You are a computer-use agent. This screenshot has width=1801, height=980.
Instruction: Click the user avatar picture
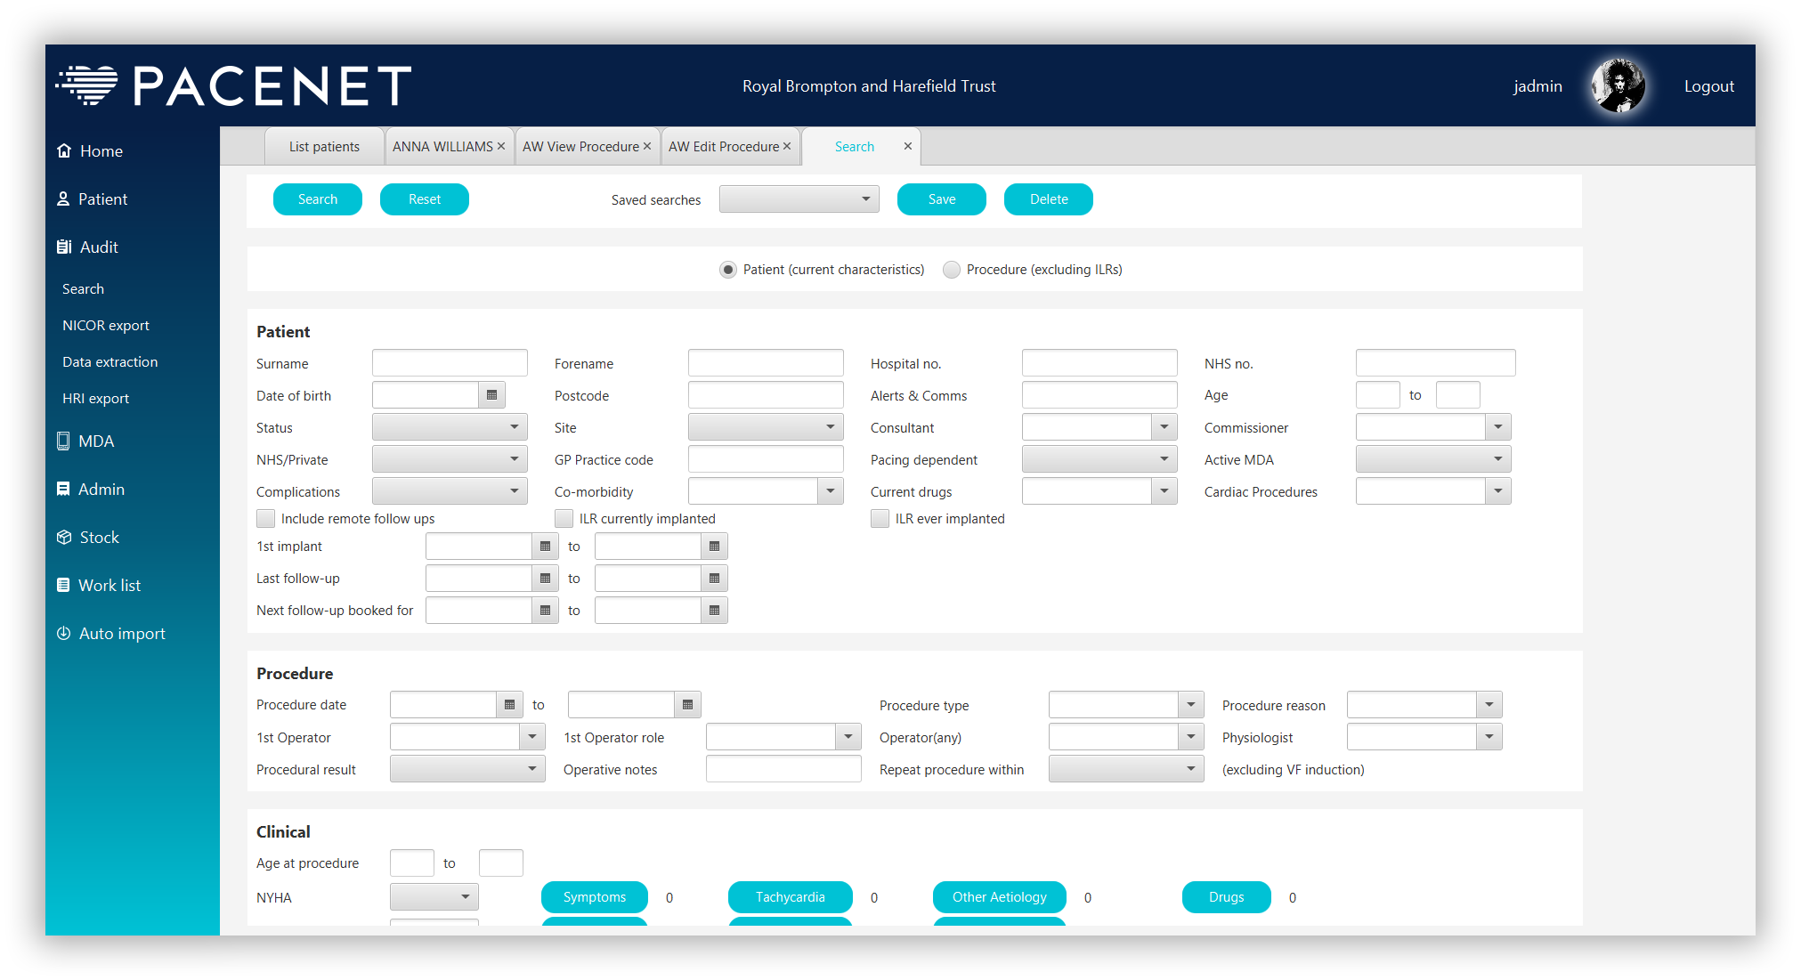[1618, 86]
